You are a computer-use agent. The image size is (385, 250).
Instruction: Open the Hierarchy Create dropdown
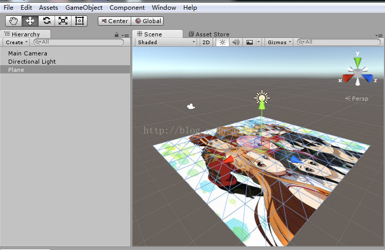(x=16, y=43)
